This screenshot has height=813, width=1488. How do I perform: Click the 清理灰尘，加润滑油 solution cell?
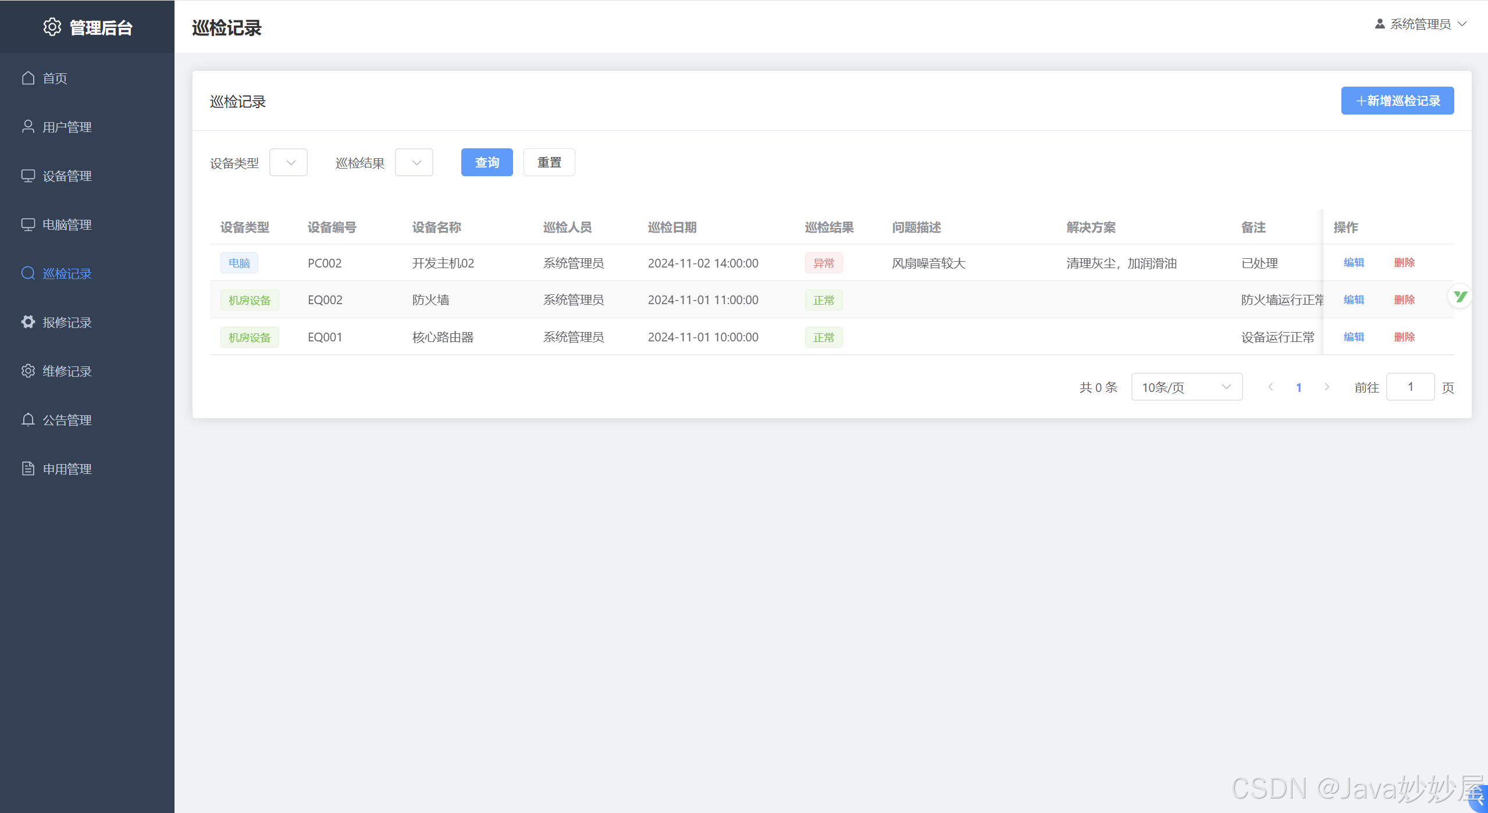[1122, 263]
